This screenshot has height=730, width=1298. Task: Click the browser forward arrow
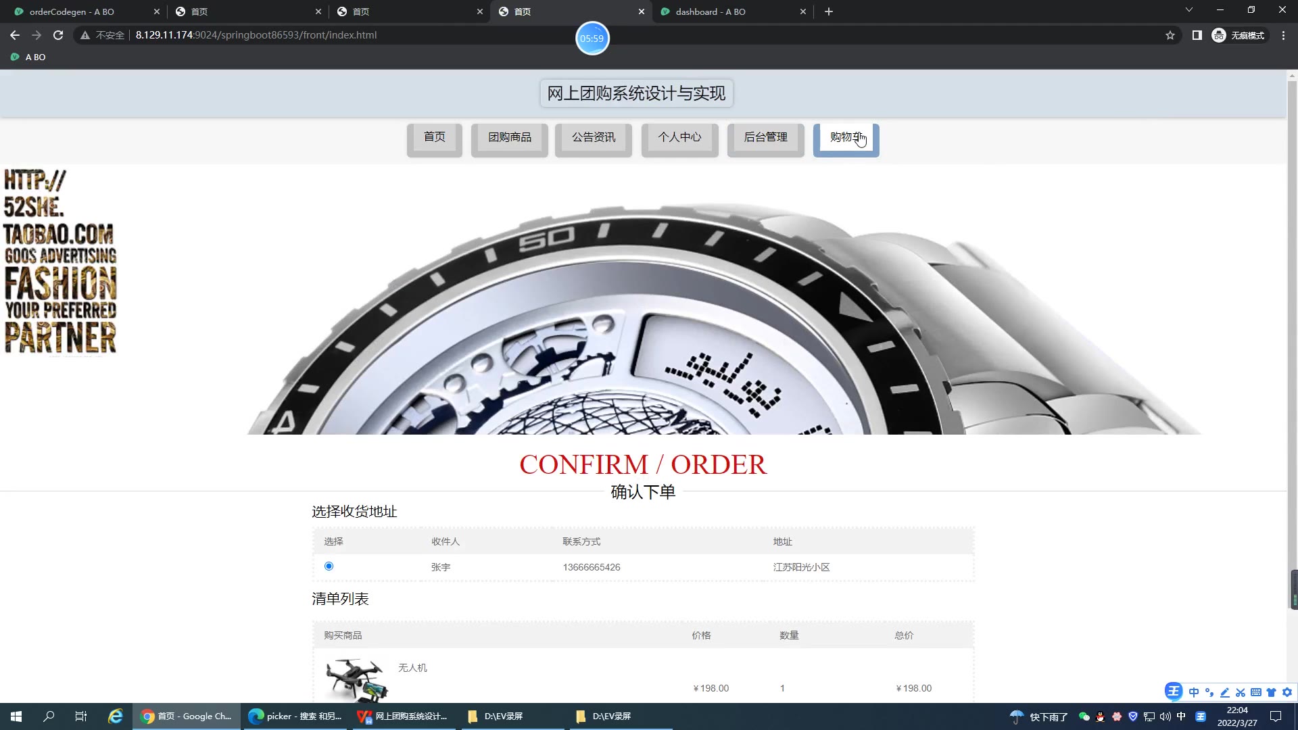pyautogui.click(x=37, y=35)
